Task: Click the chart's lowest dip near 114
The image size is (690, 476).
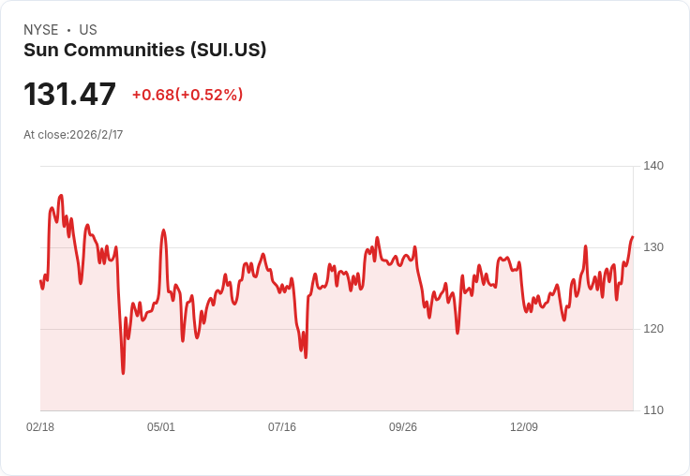Action: 123,373
